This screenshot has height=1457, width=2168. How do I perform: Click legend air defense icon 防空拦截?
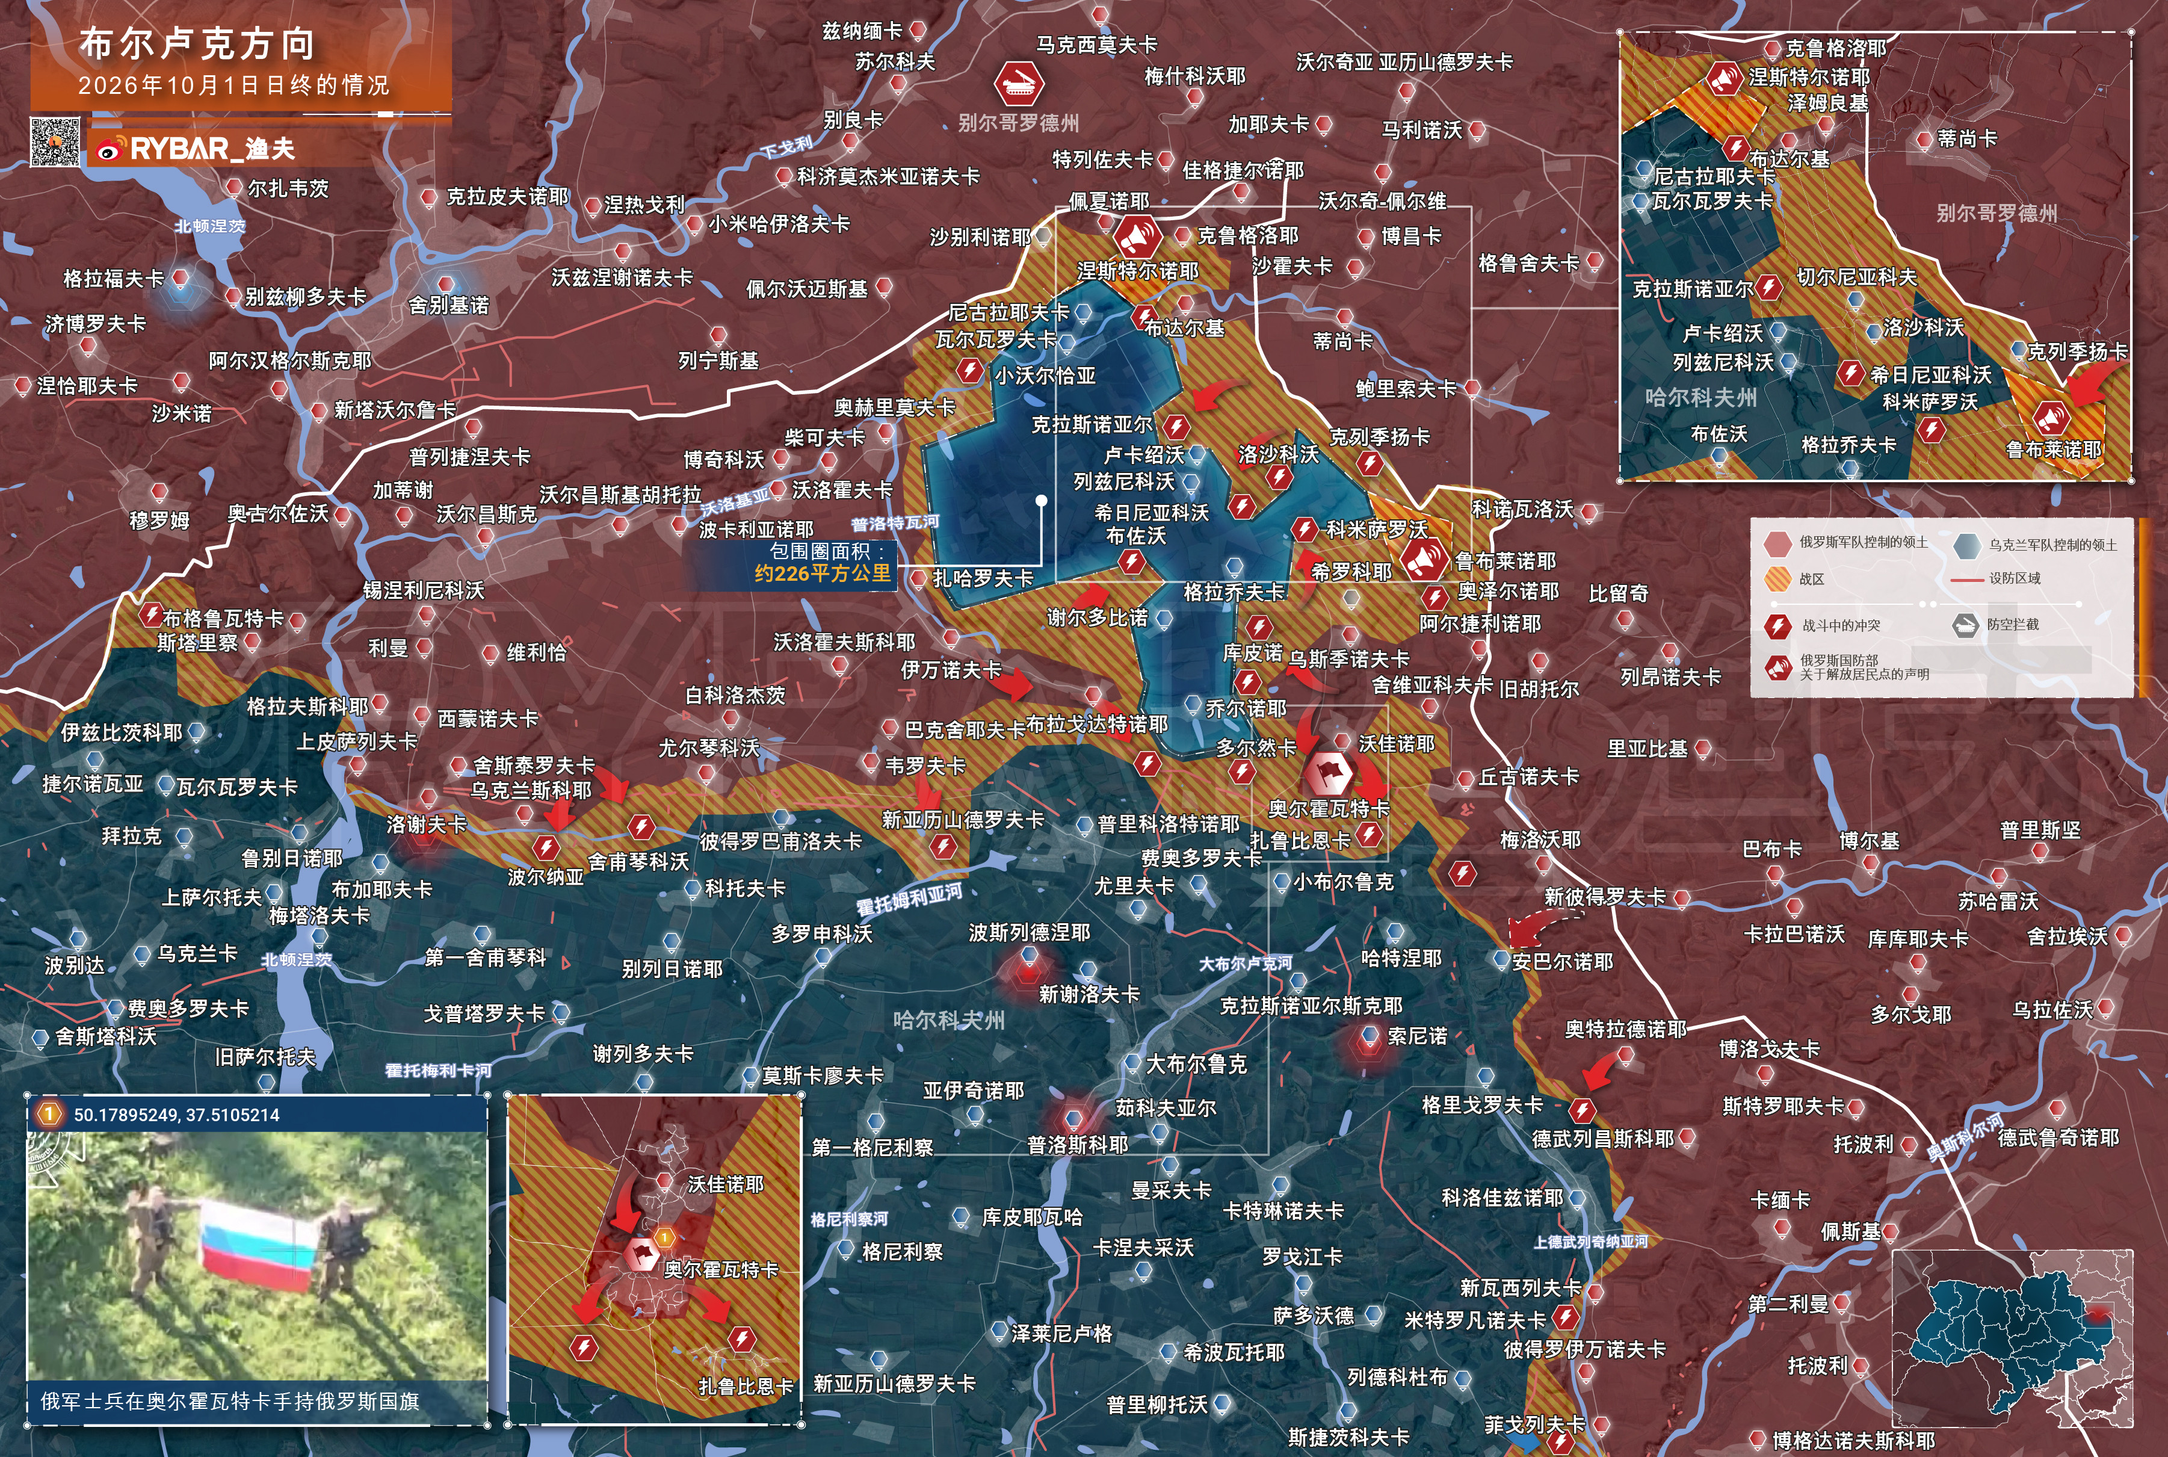(x=1965, y=625)
